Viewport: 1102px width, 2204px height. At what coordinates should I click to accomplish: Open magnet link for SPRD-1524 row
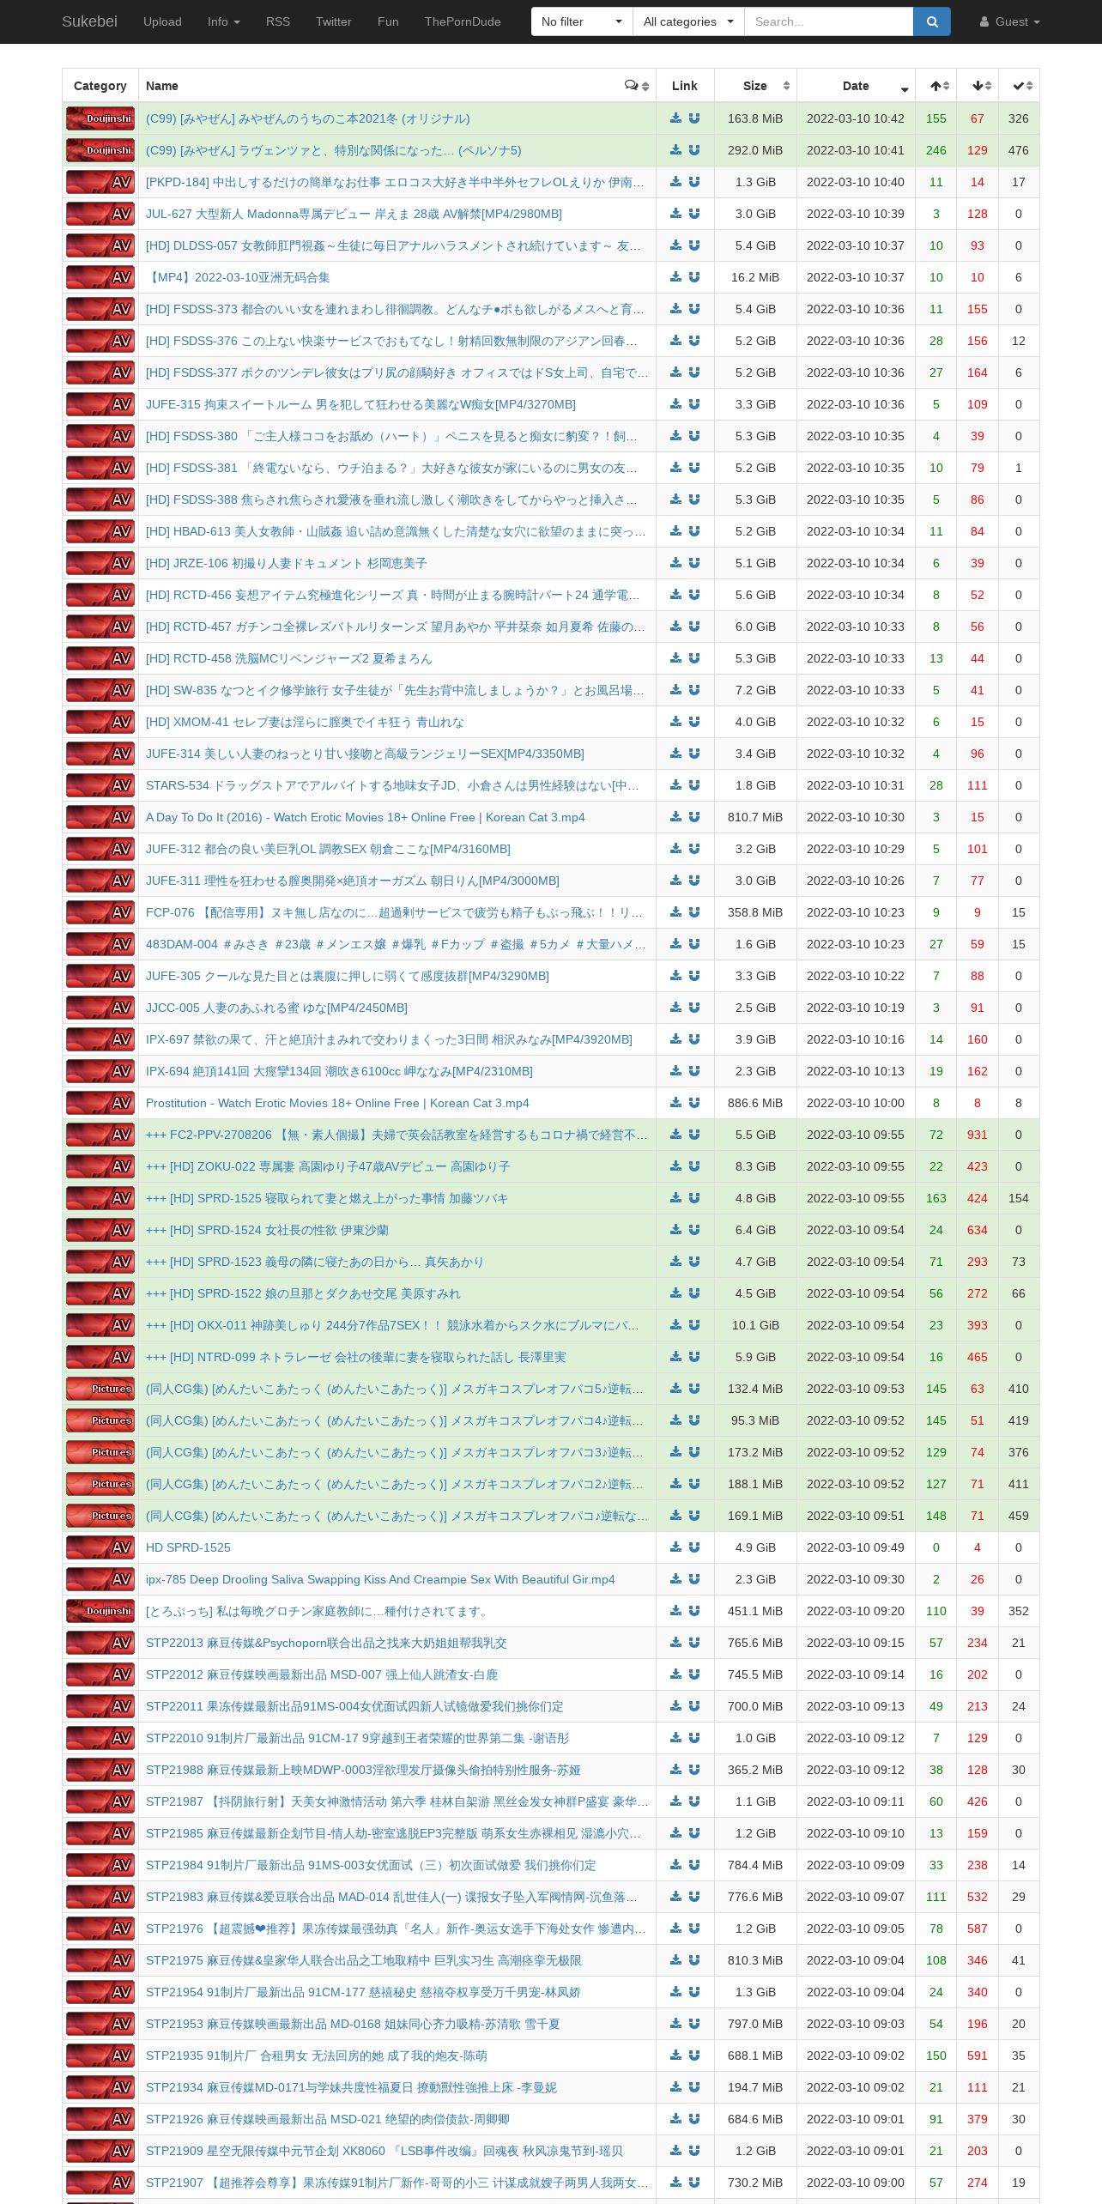[x=694, y=1230]
